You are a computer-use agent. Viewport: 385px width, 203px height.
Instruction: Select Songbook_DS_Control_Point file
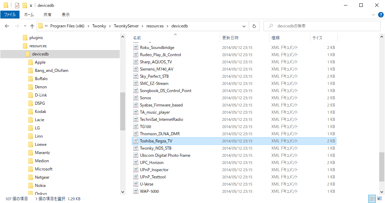tap(166, 91)
